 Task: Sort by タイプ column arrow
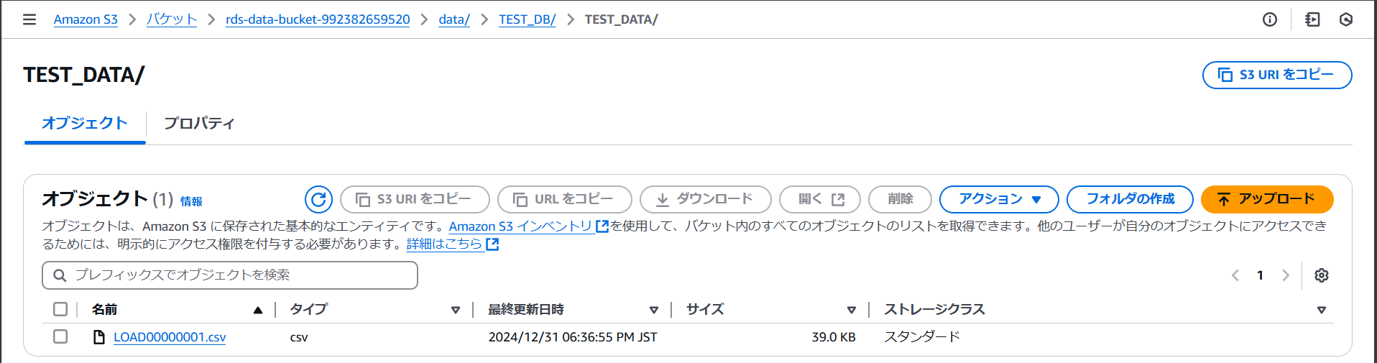tap(456, 310)
